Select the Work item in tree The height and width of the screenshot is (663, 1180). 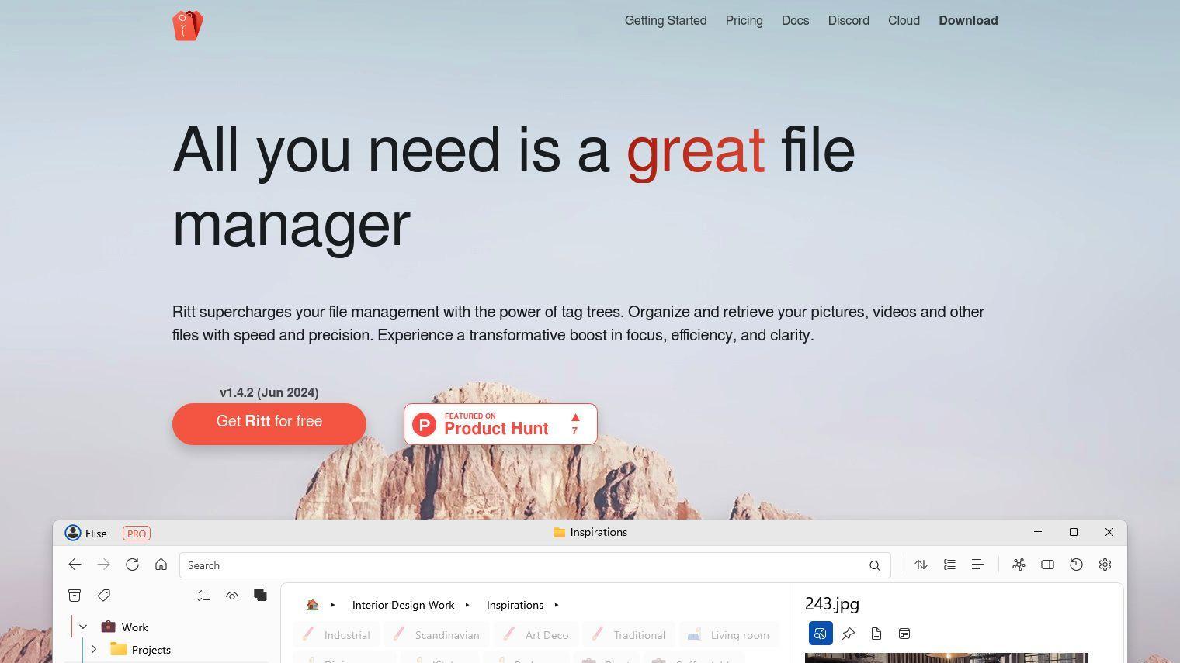(x=134, y=627)
